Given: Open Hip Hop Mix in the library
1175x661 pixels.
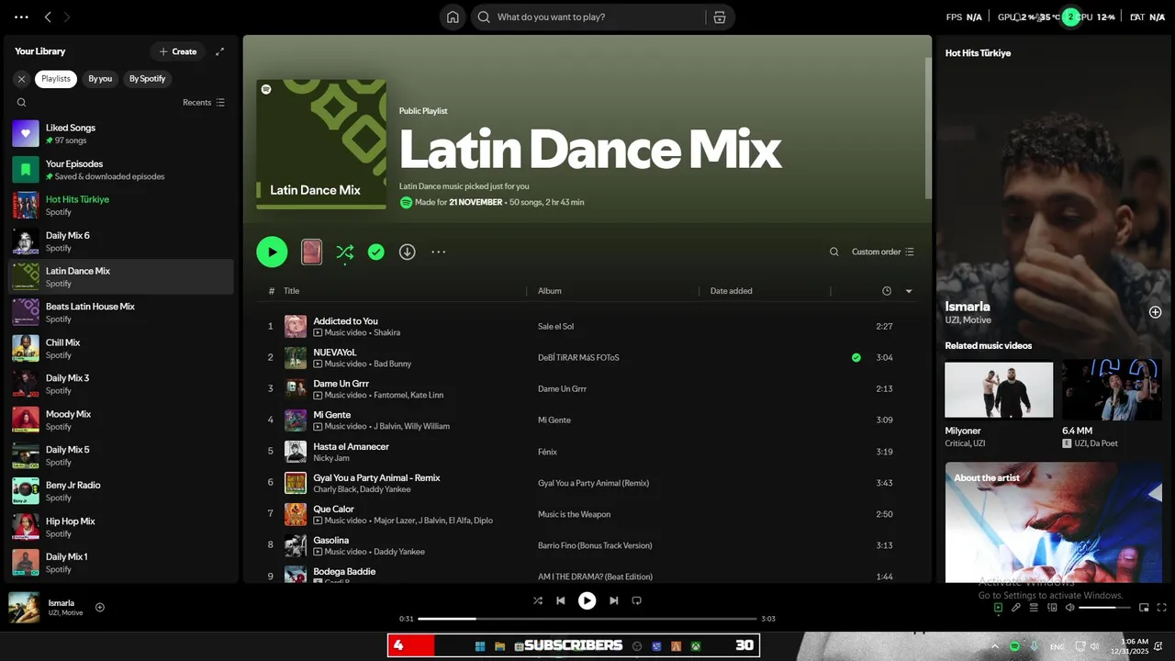Looking at the screenshot, I should [120, 527].
